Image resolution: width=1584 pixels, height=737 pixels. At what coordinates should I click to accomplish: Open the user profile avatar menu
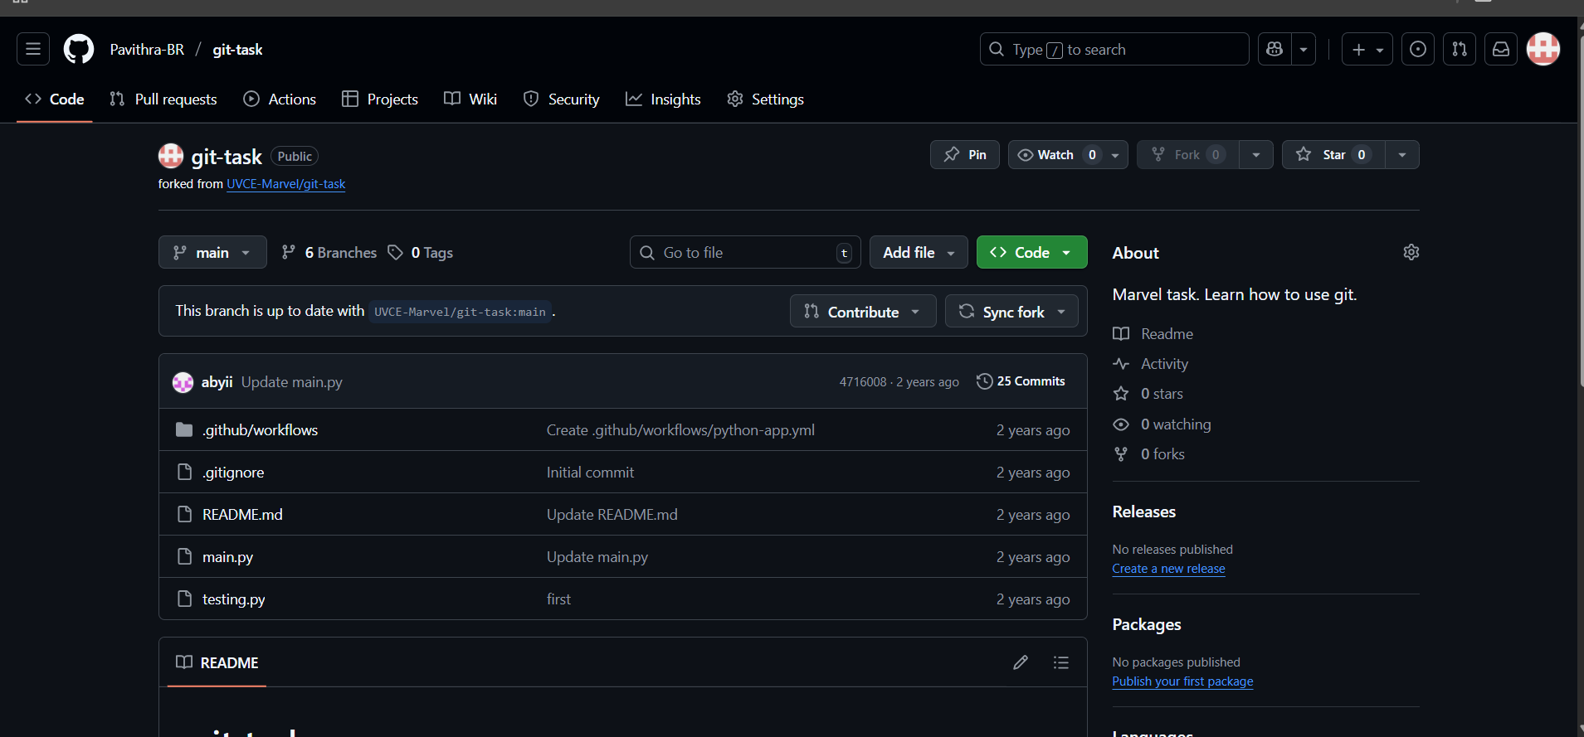(1543, 49)
